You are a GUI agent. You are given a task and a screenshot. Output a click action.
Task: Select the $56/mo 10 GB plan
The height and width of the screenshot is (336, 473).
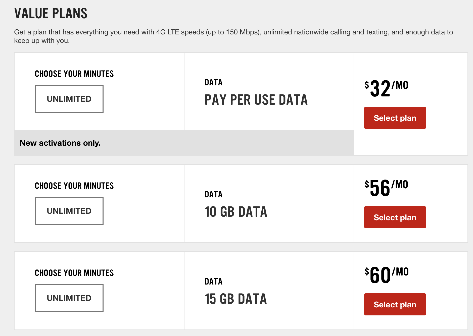point(395,217)
